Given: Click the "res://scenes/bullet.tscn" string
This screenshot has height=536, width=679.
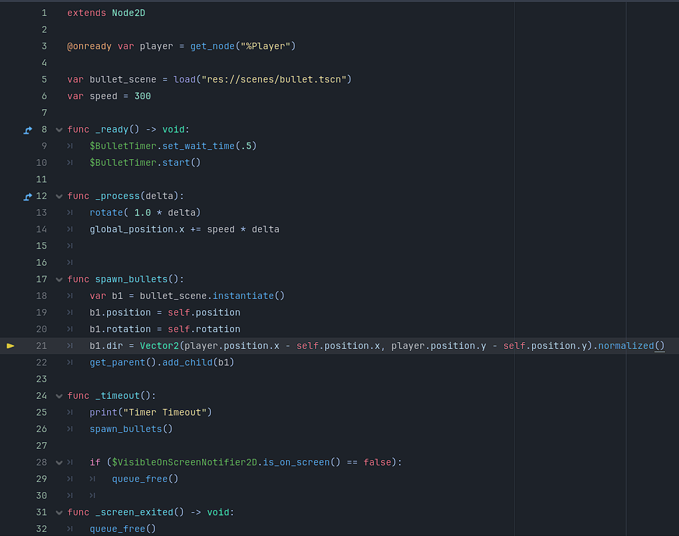Looking at the screenshot, I should [x=274, y=79].
